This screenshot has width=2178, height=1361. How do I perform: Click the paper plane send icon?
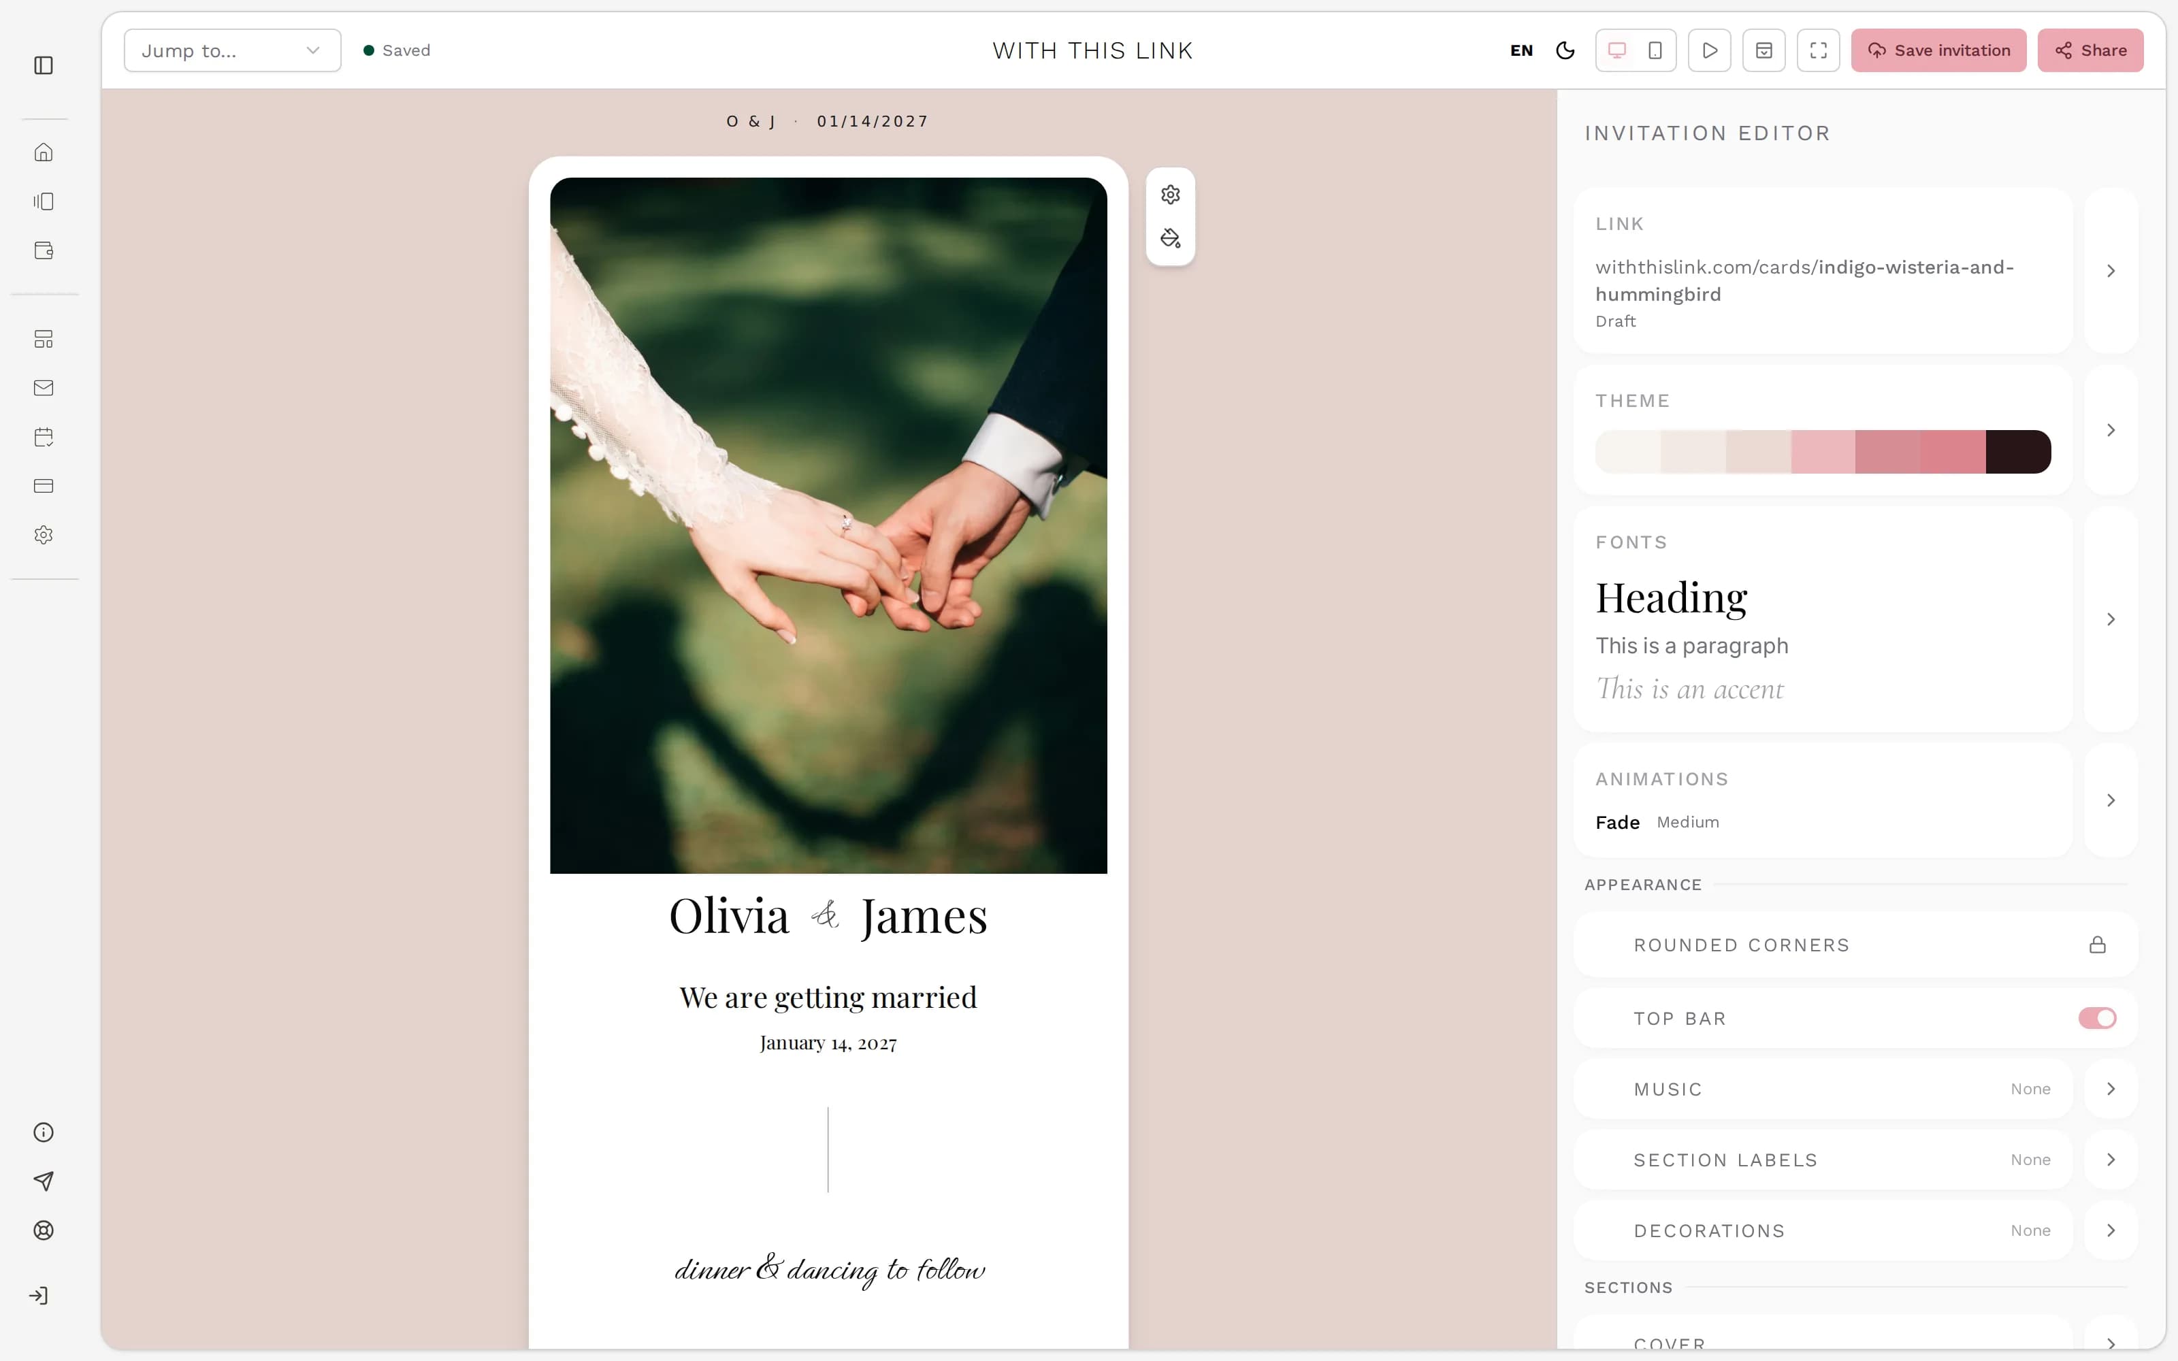(x=43, y=1181)
